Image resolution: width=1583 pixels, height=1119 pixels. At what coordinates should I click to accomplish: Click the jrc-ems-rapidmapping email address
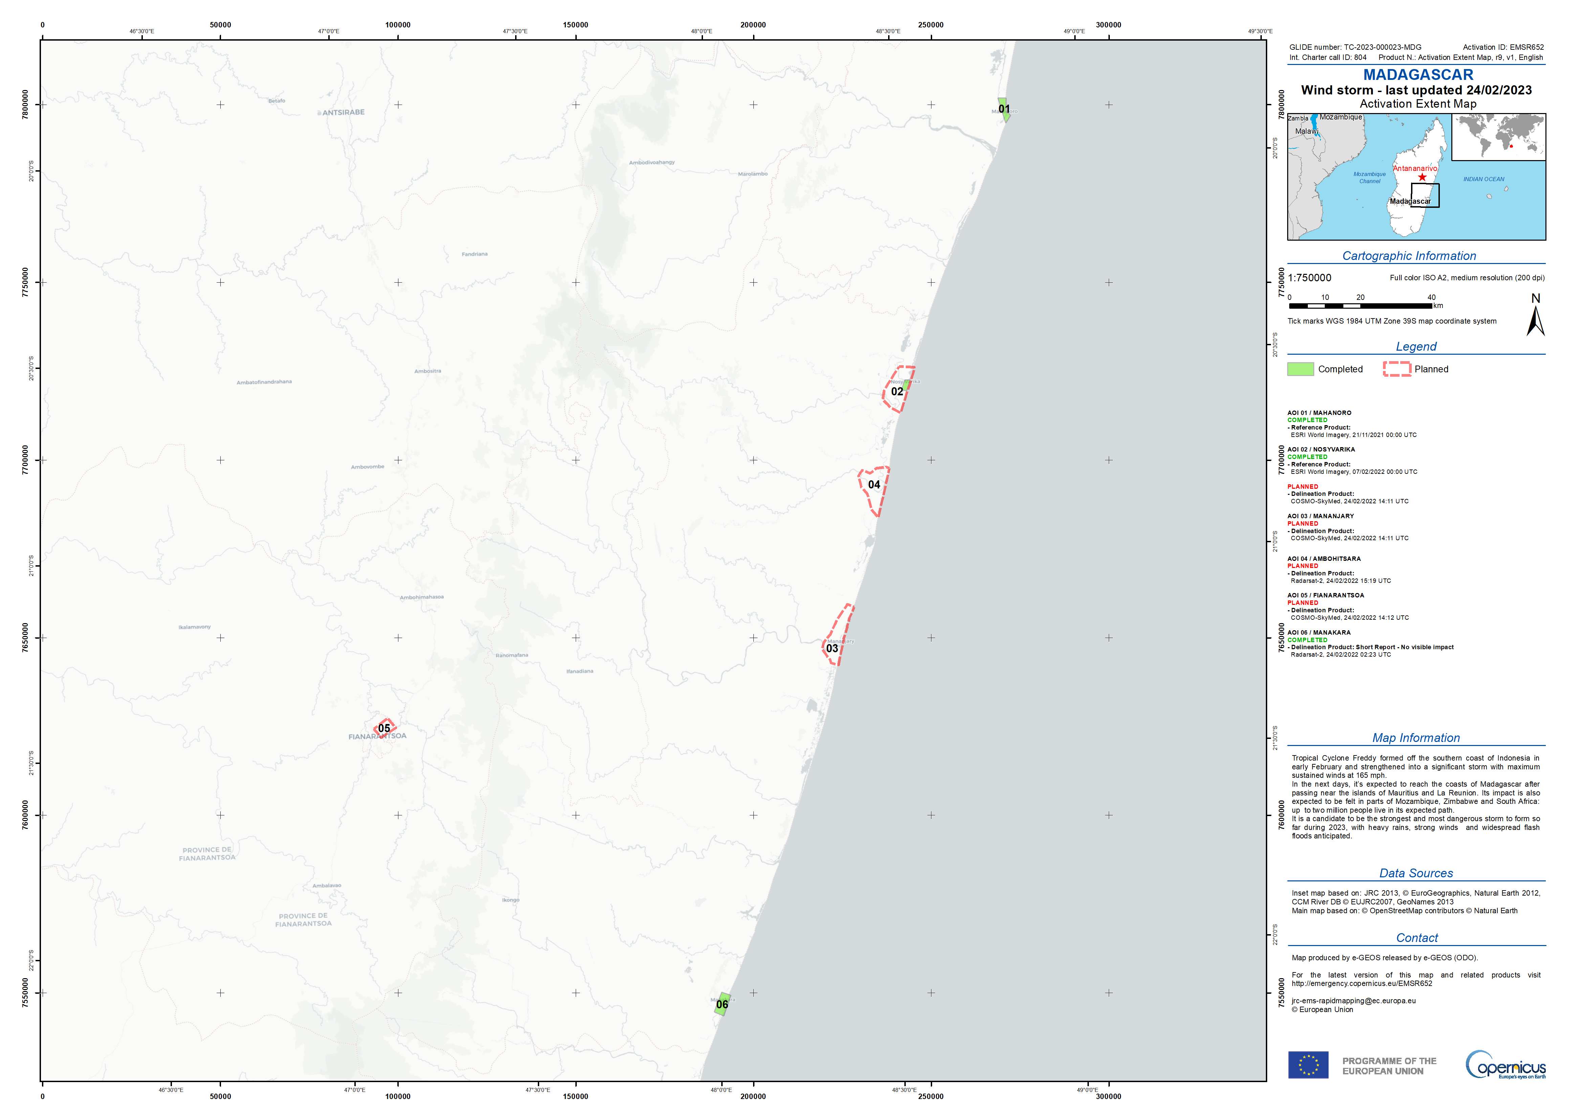pos(1354,1001)
